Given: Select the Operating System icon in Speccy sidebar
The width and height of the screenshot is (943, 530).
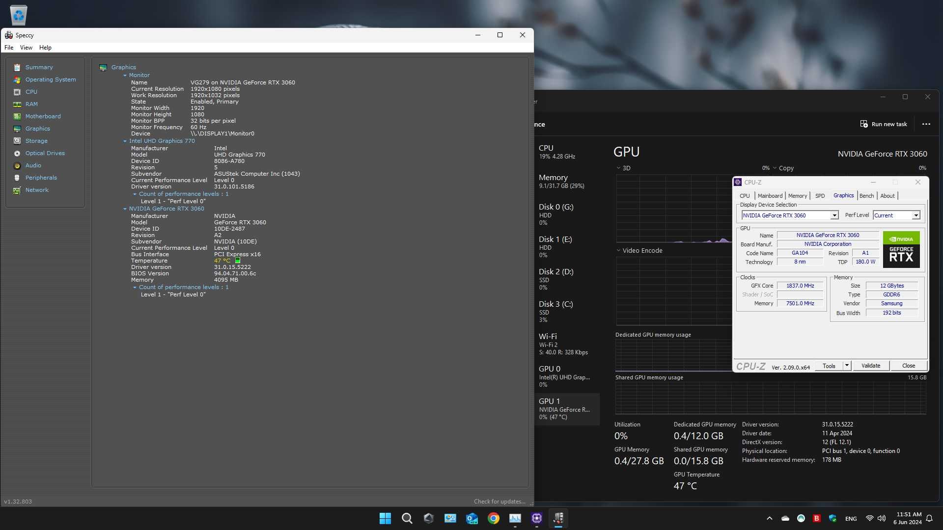Looking at the screenshot, I should pyautogui.click(x=17, y=79).
